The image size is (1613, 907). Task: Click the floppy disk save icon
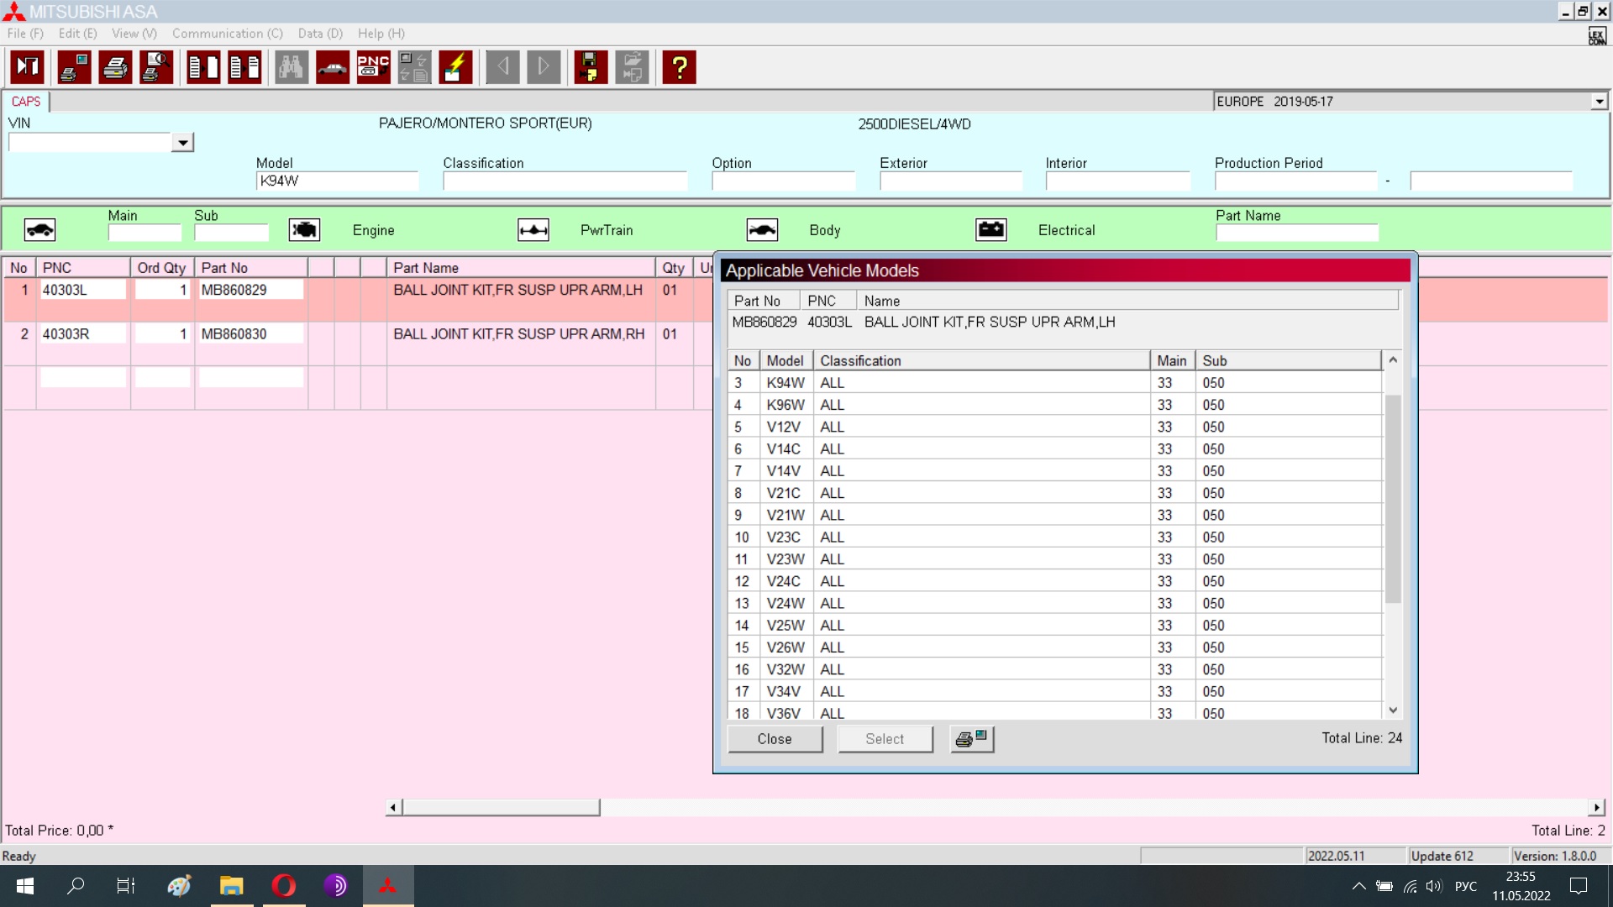pyautogui.click(x=590, y=67)
